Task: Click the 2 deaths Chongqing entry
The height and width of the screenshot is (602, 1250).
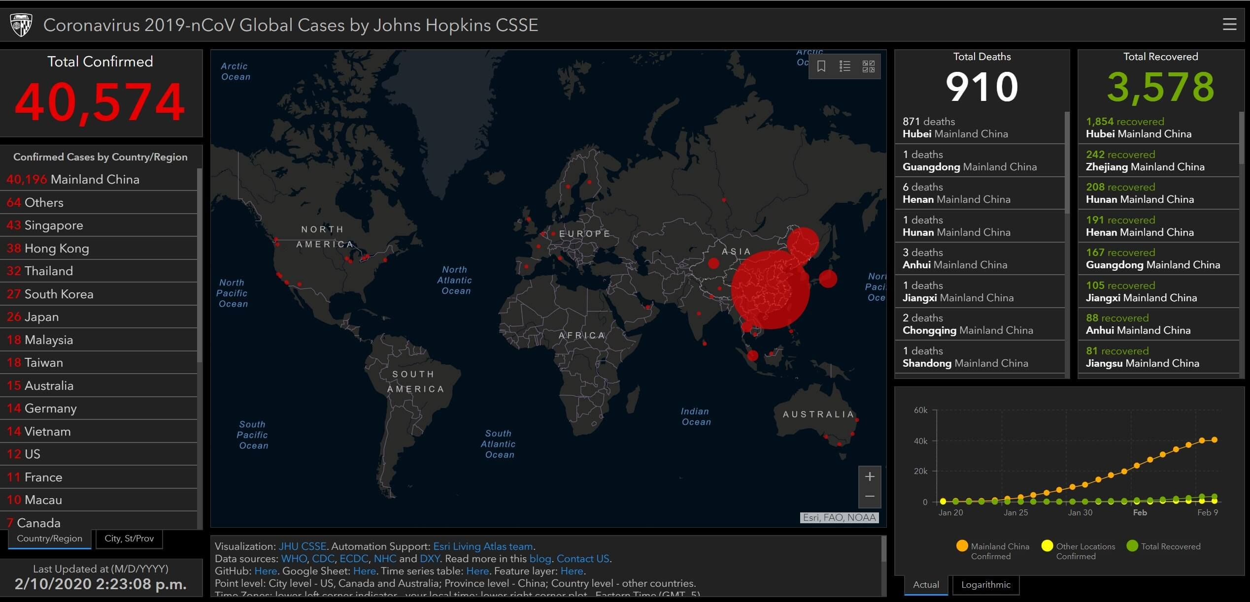Action: click(x=980, y=324)
